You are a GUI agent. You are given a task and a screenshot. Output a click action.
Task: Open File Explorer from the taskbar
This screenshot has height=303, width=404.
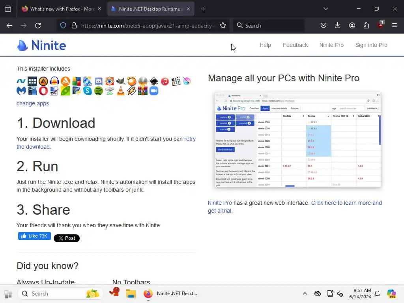[x=131, y=294]
